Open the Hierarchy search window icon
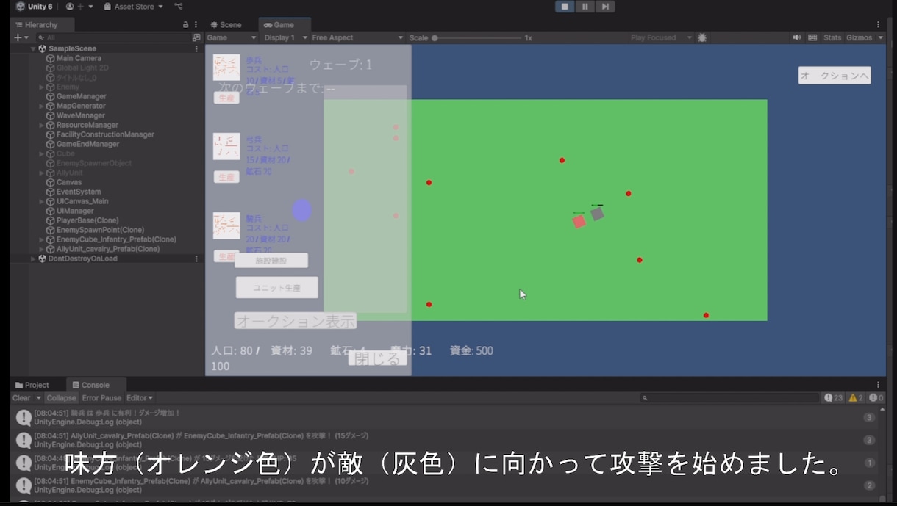This screenshot has width=897, height=506. tap(196, 37)
